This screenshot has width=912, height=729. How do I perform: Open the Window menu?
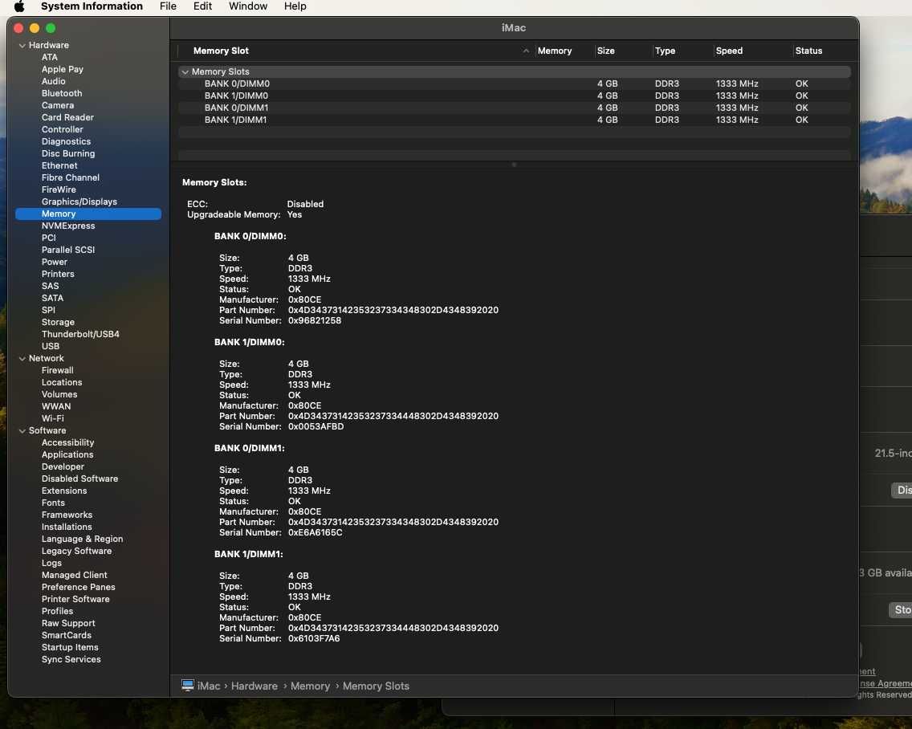248,6
